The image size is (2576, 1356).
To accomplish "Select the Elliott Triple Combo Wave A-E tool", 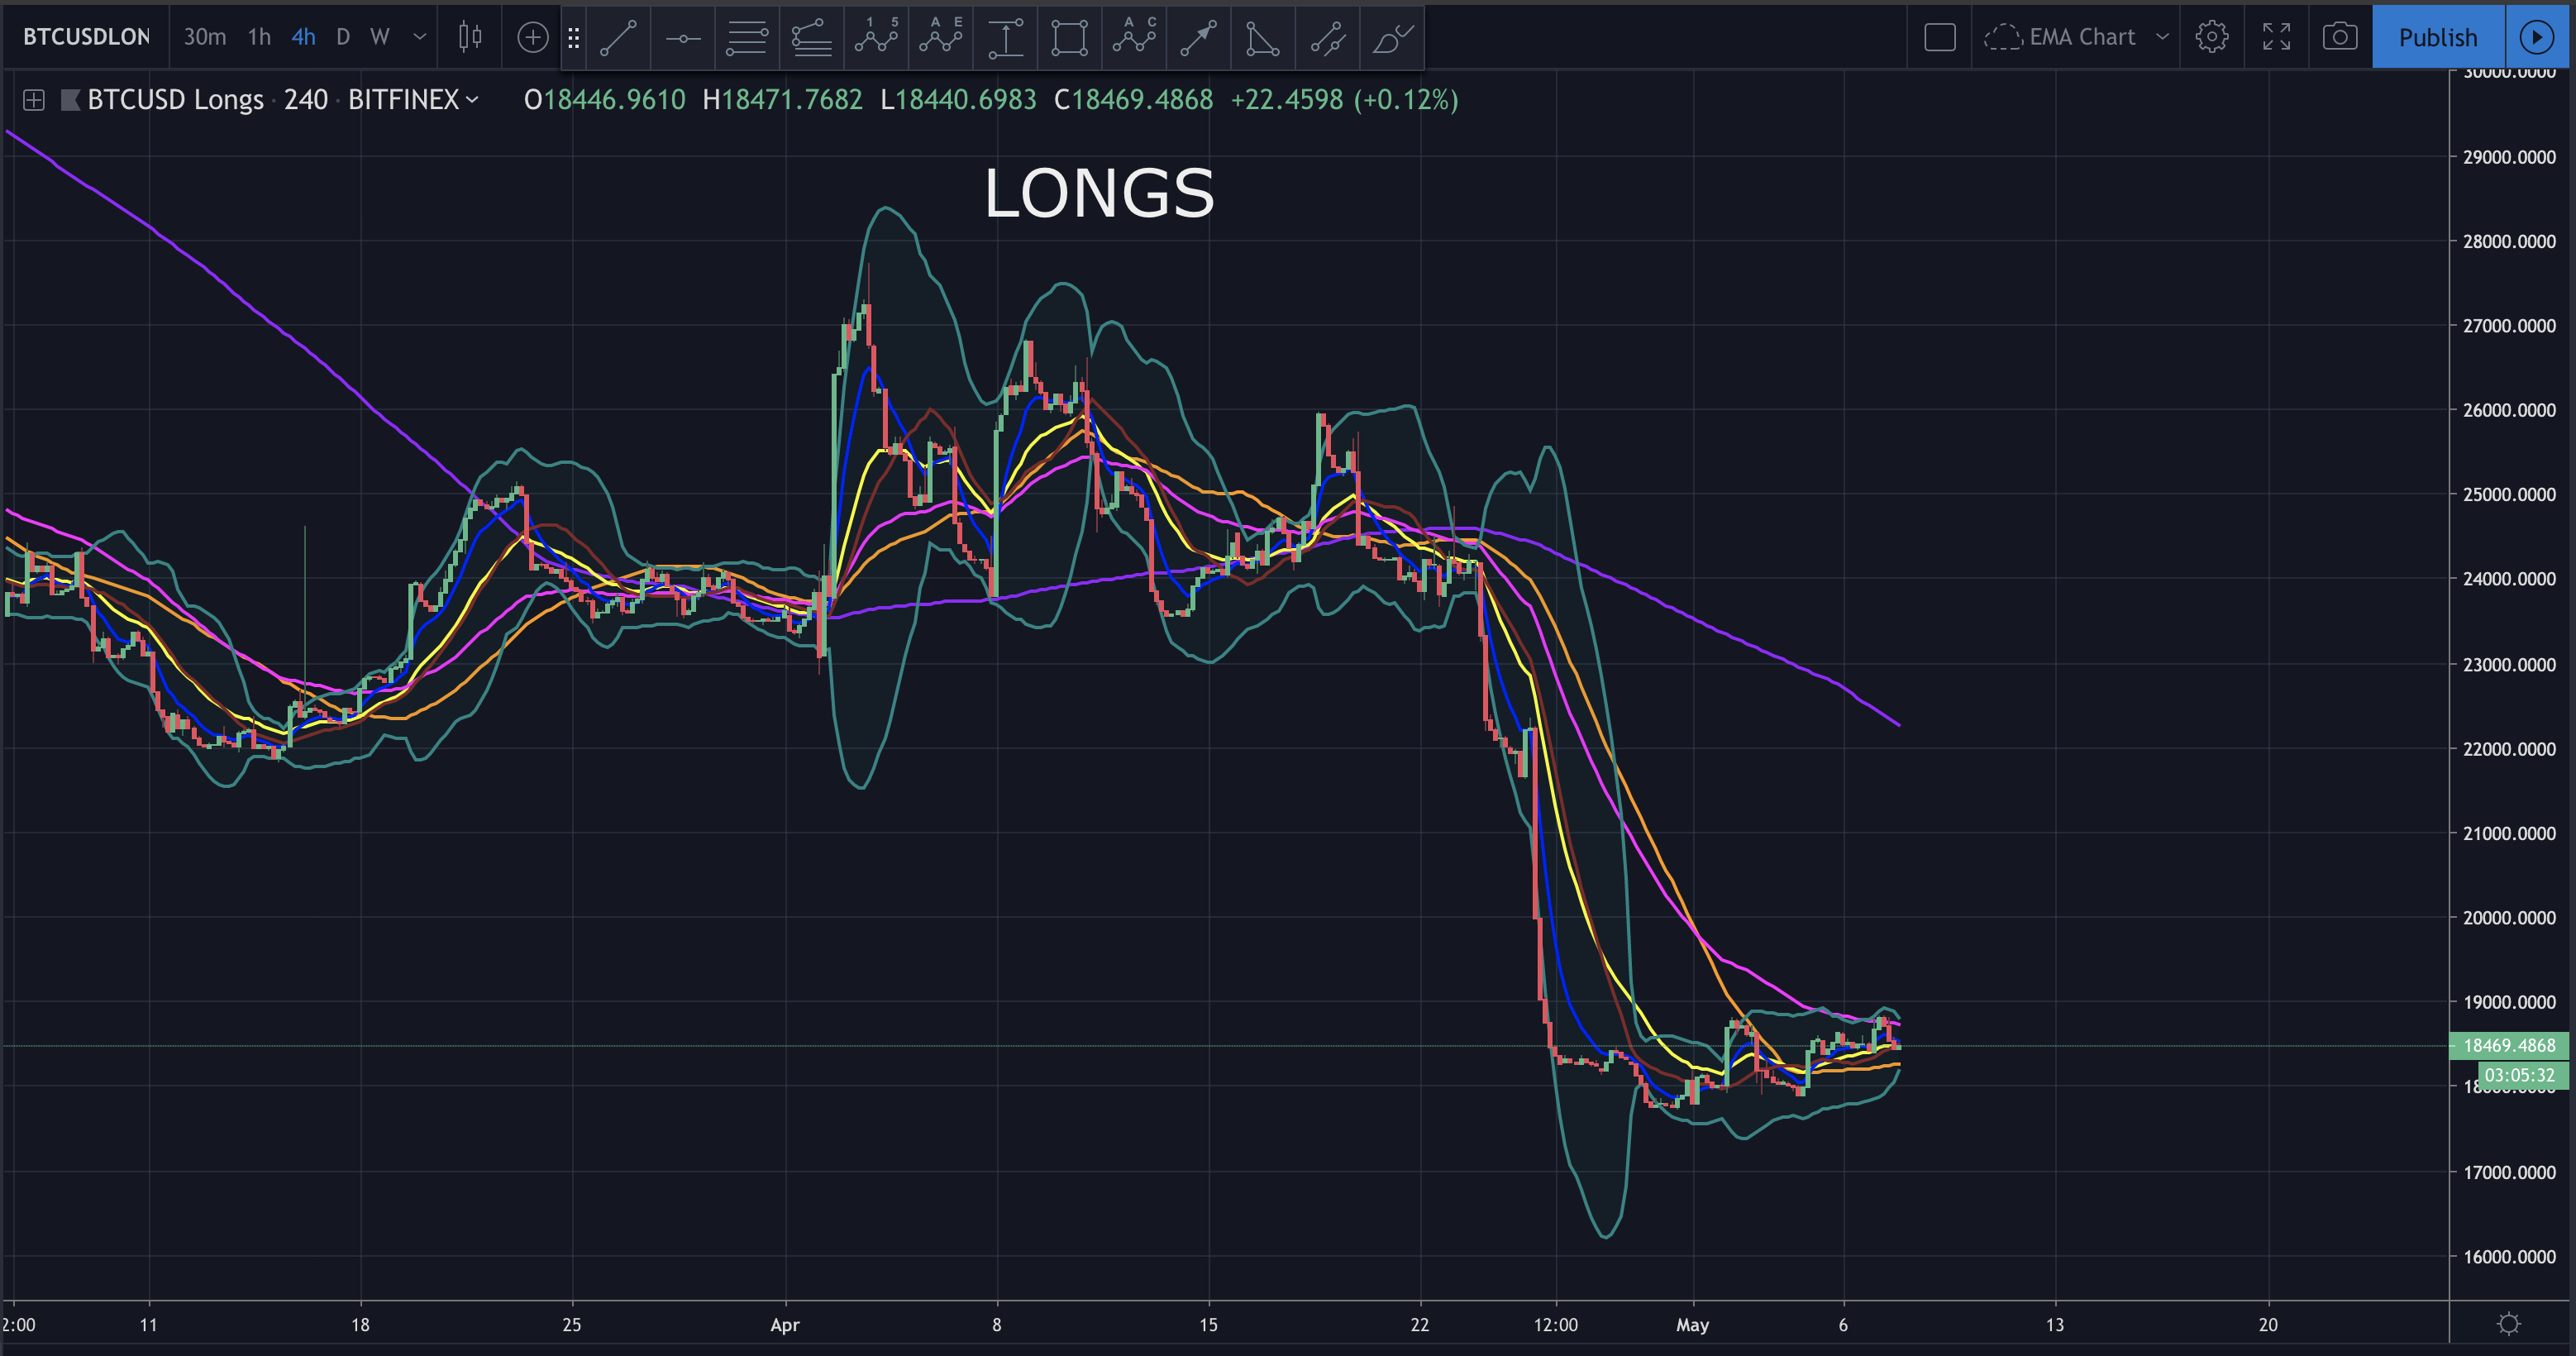I will [x=940, y=38].
